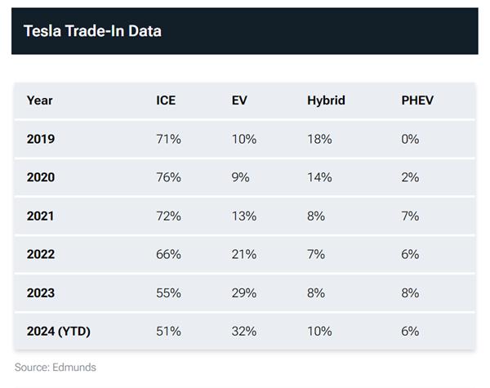Click the 2021 row label
The height and width of the screenshot is (388, 490).
coord(41,216)
